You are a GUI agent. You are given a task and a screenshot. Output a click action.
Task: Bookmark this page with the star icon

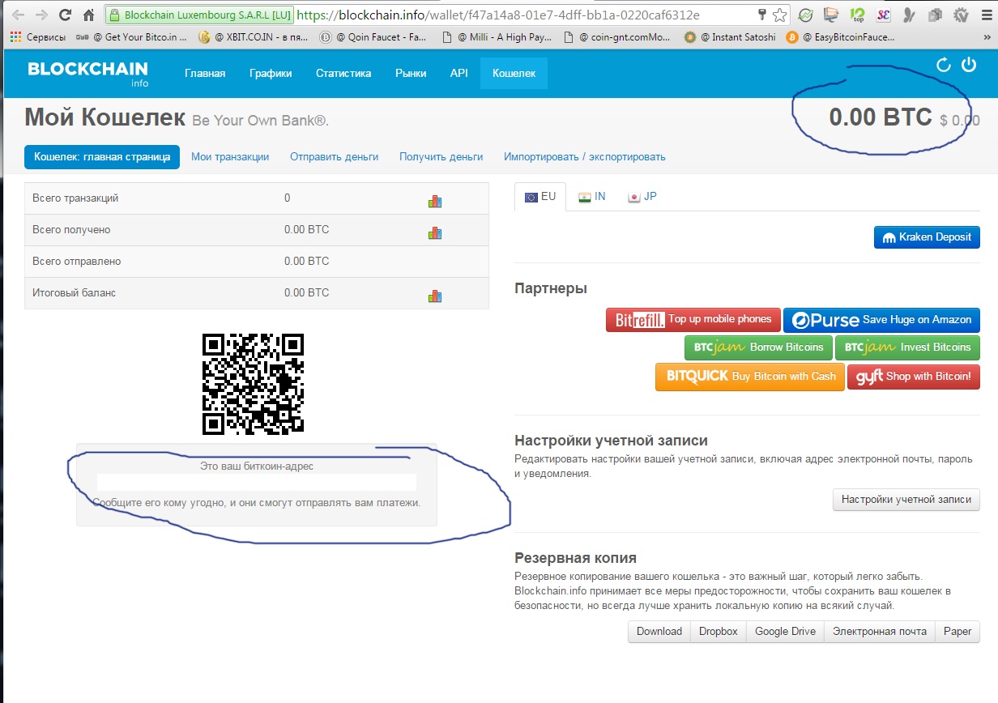click(x=779, y=15)
